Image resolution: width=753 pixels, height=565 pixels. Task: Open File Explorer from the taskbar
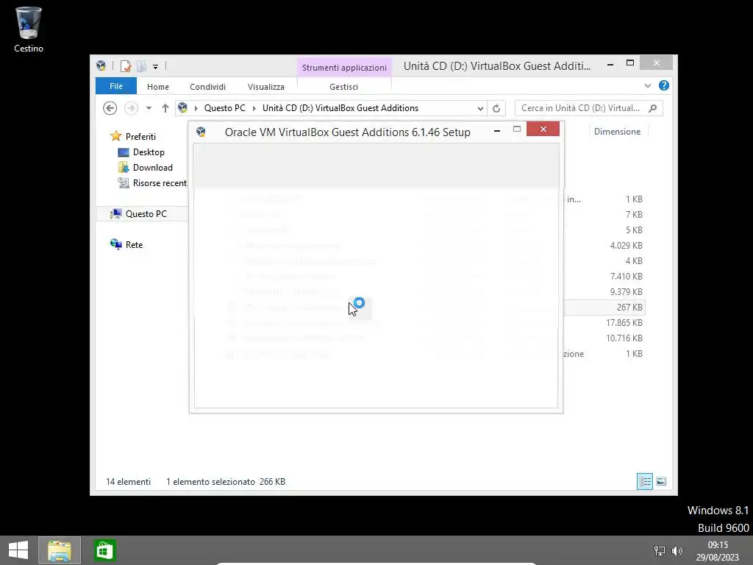60,550
